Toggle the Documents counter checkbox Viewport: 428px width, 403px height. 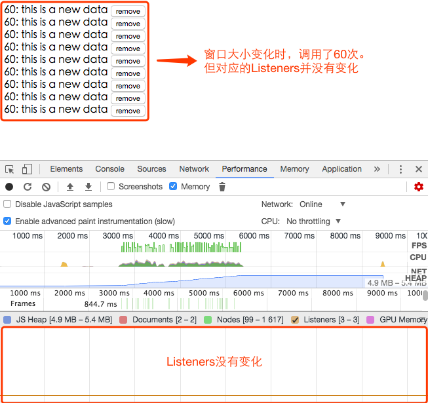(x=123, y=320)
